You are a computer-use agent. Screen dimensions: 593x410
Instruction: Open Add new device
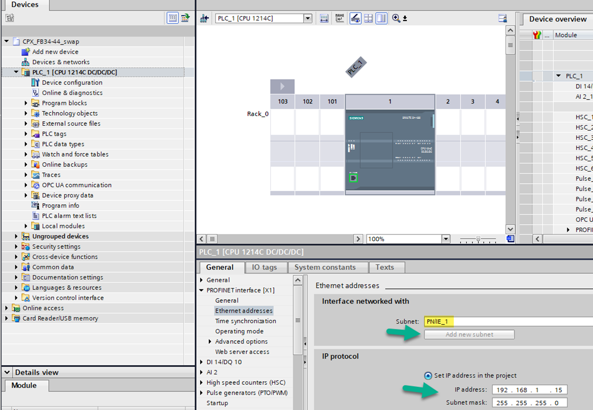pos(55,52)
